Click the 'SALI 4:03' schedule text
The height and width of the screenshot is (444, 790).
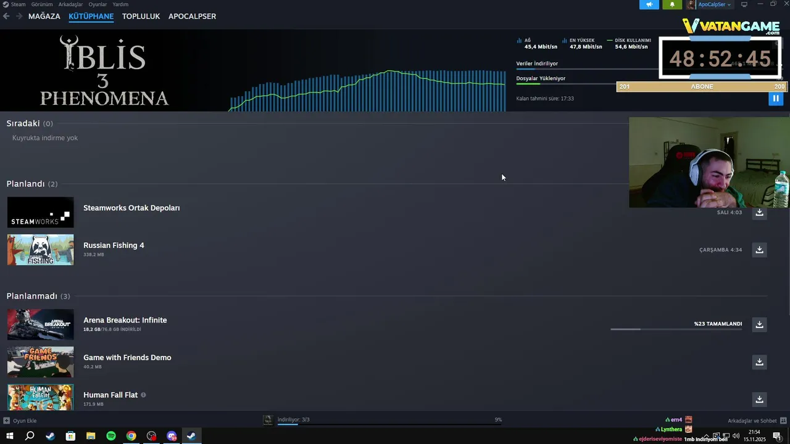tap(730, 212)
